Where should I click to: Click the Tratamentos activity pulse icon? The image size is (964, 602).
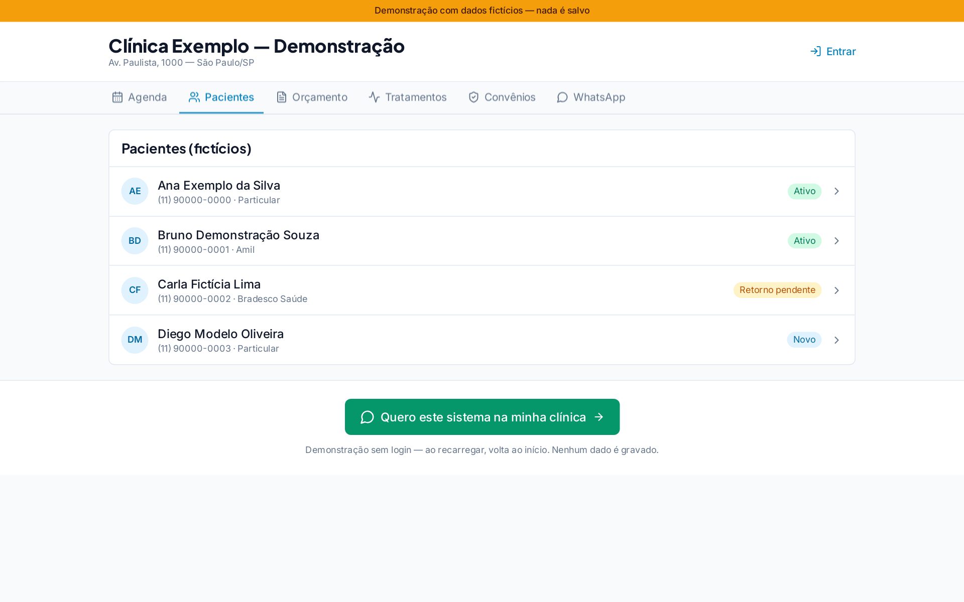(374, 97)
